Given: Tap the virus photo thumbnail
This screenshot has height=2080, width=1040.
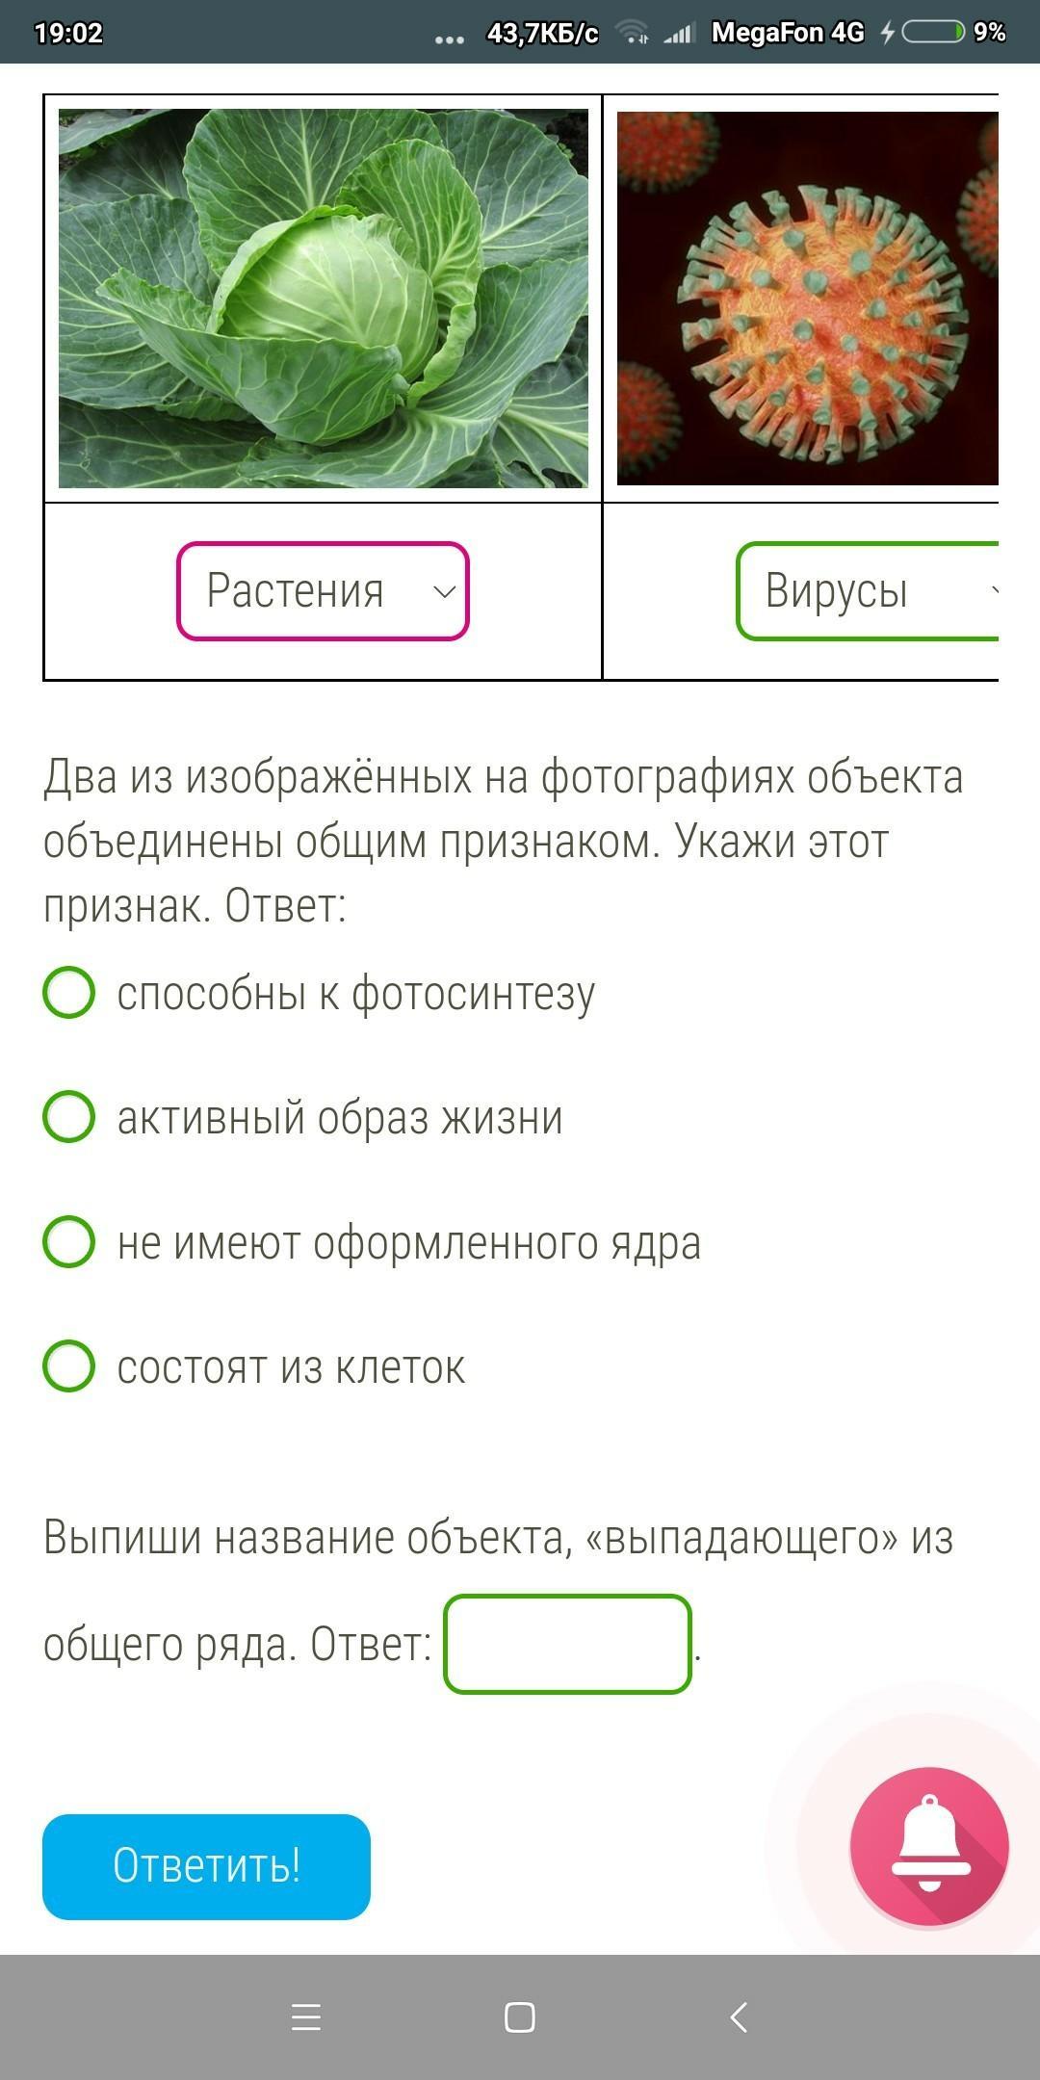Looking at the screenshot, I should click(x=807, y=299).
